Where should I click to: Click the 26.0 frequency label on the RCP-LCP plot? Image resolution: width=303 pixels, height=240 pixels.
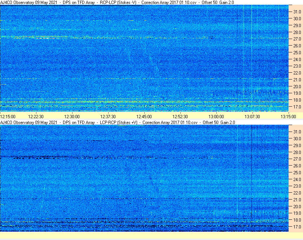tap(297, 46)
